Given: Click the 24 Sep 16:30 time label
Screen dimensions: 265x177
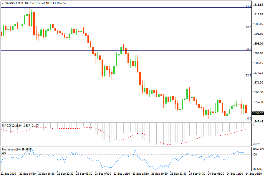Looking at the screenshot, I should click(x=254, y=174).
